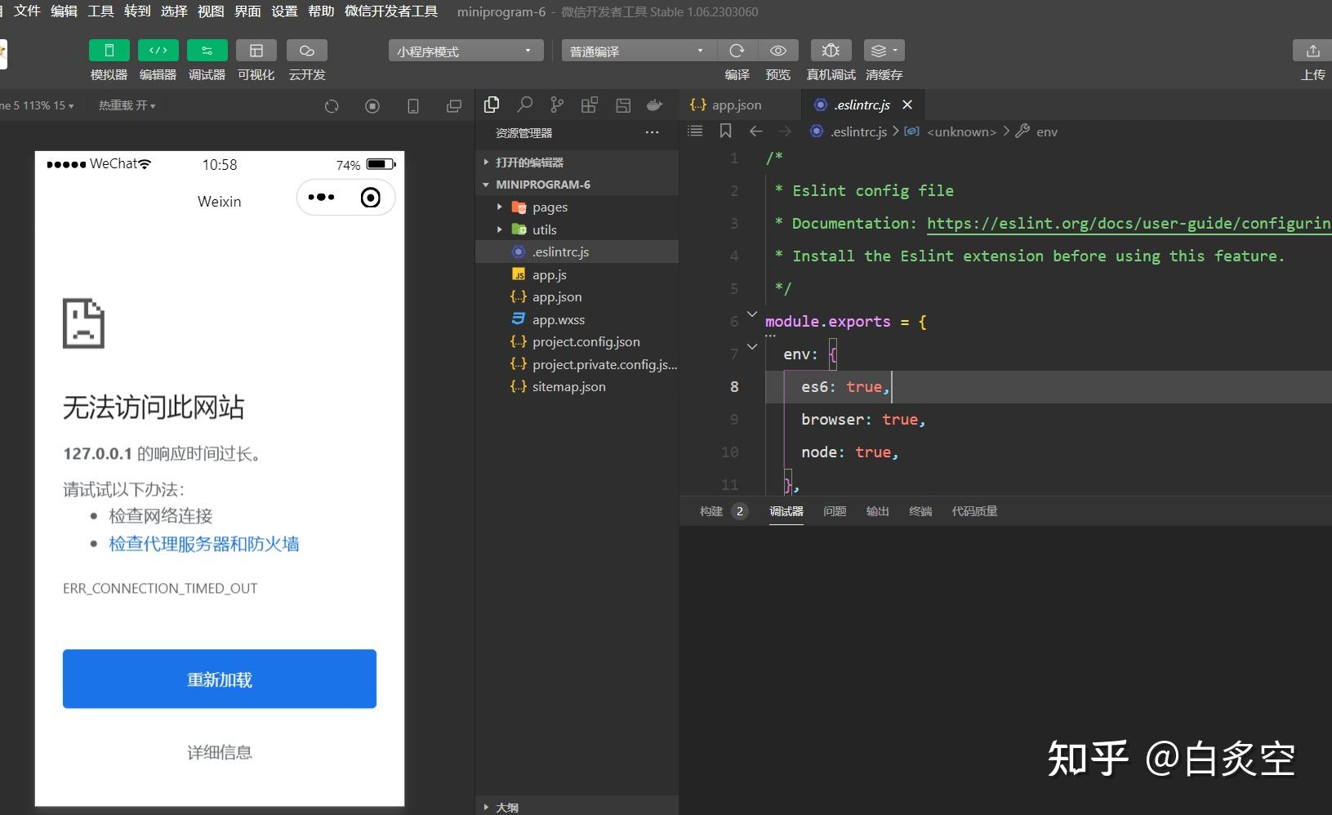Select the Search magnifier icon

pyautogui.click(x=524, y=105)
